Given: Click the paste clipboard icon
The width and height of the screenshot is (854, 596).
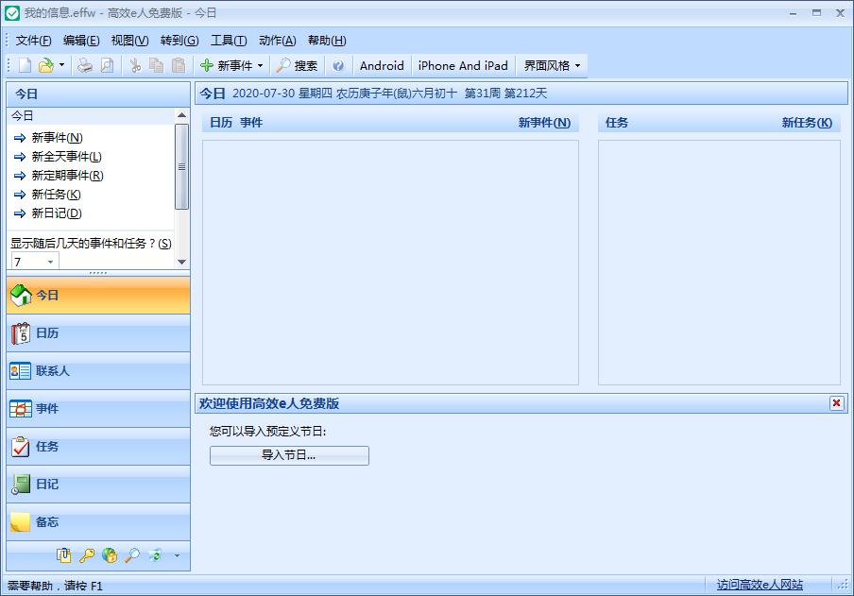Looking at the screenshot, I should click(179, 65).
